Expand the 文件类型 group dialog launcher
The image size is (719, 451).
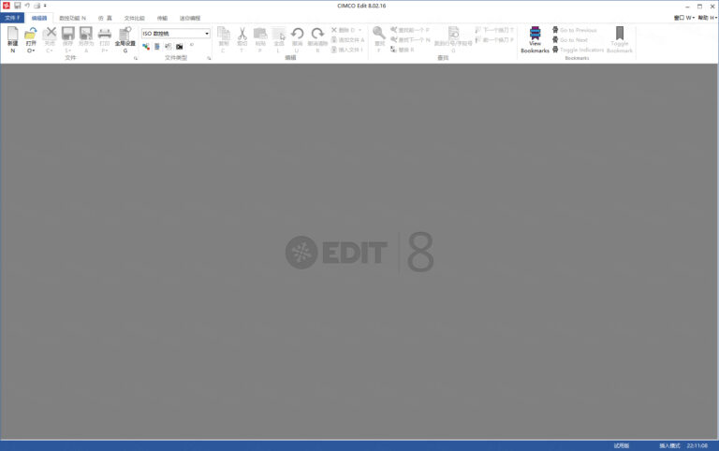209,58
